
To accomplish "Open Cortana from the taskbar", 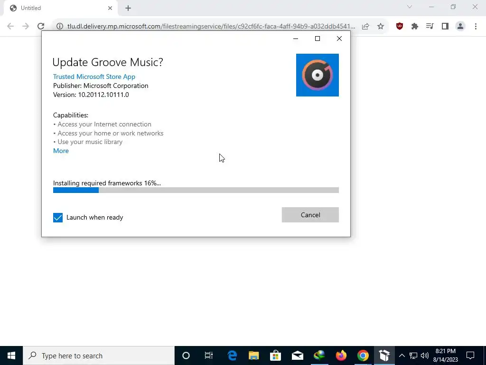I will point(186,355).
